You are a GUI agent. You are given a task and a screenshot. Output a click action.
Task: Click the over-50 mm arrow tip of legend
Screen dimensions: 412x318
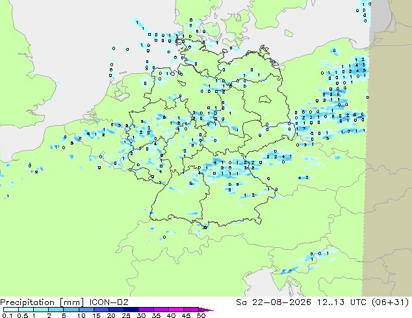coord(206,310)
